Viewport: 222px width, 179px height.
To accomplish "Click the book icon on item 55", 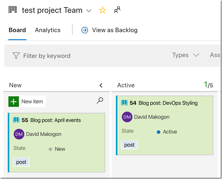I will tap(16, 120).
